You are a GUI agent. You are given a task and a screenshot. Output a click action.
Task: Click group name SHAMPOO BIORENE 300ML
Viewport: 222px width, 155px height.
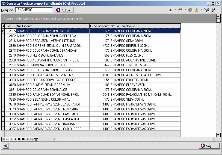(x=145, y=46)
